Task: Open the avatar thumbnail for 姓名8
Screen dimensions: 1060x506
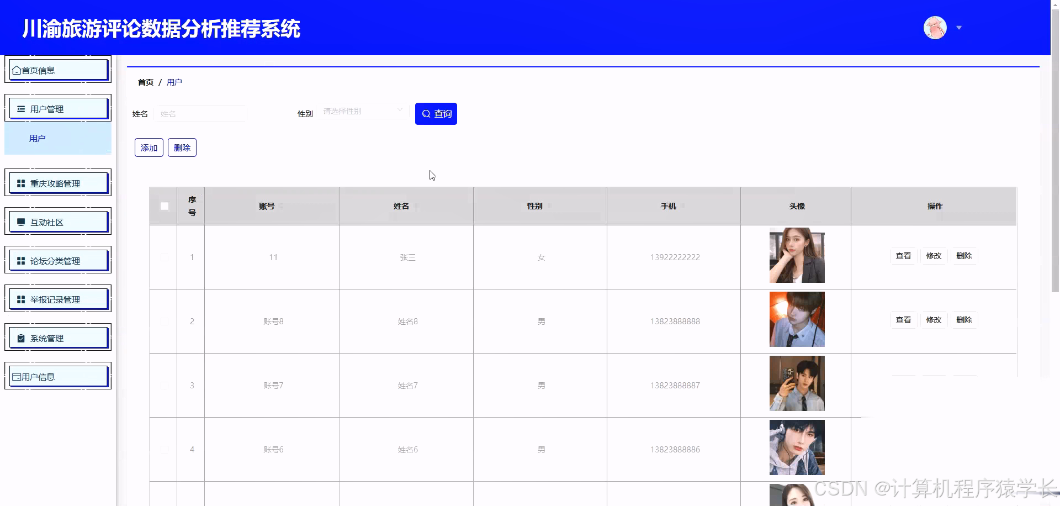Action: (797, 319)
